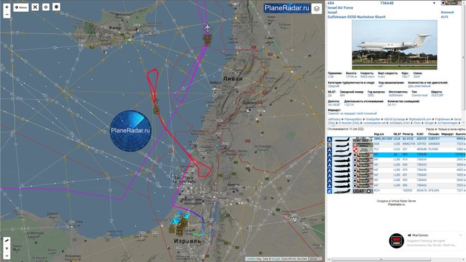The height and width of the screenshot is (262, 466).
Task: Click Israeli Air Force flag at panel top-right
Action: (452, 3)
